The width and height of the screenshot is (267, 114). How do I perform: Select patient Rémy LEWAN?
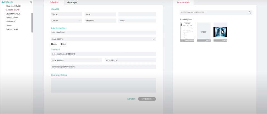click(12, 18)
